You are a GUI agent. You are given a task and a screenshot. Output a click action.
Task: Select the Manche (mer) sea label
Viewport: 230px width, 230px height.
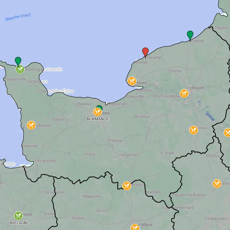[x=18, y=17]
